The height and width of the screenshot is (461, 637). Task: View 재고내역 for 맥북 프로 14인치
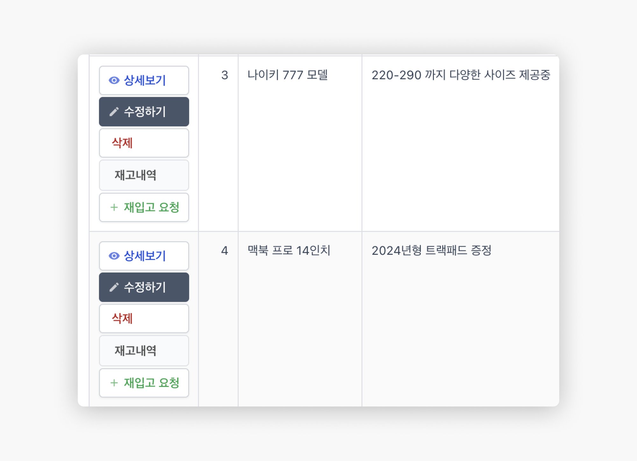144,351
